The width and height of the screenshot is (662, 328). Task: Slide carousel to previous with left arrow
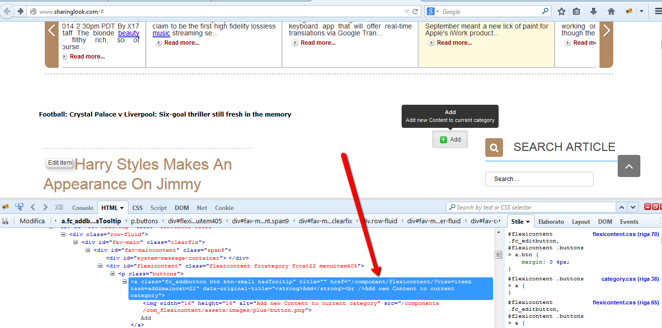52,30
